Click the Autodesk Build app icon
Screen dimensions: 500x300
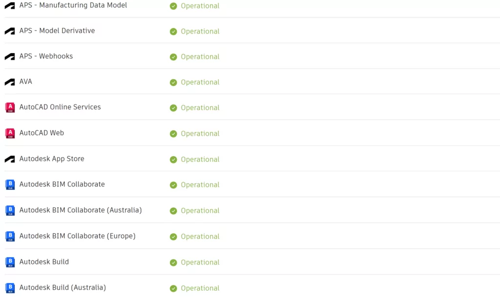point(10,262)
